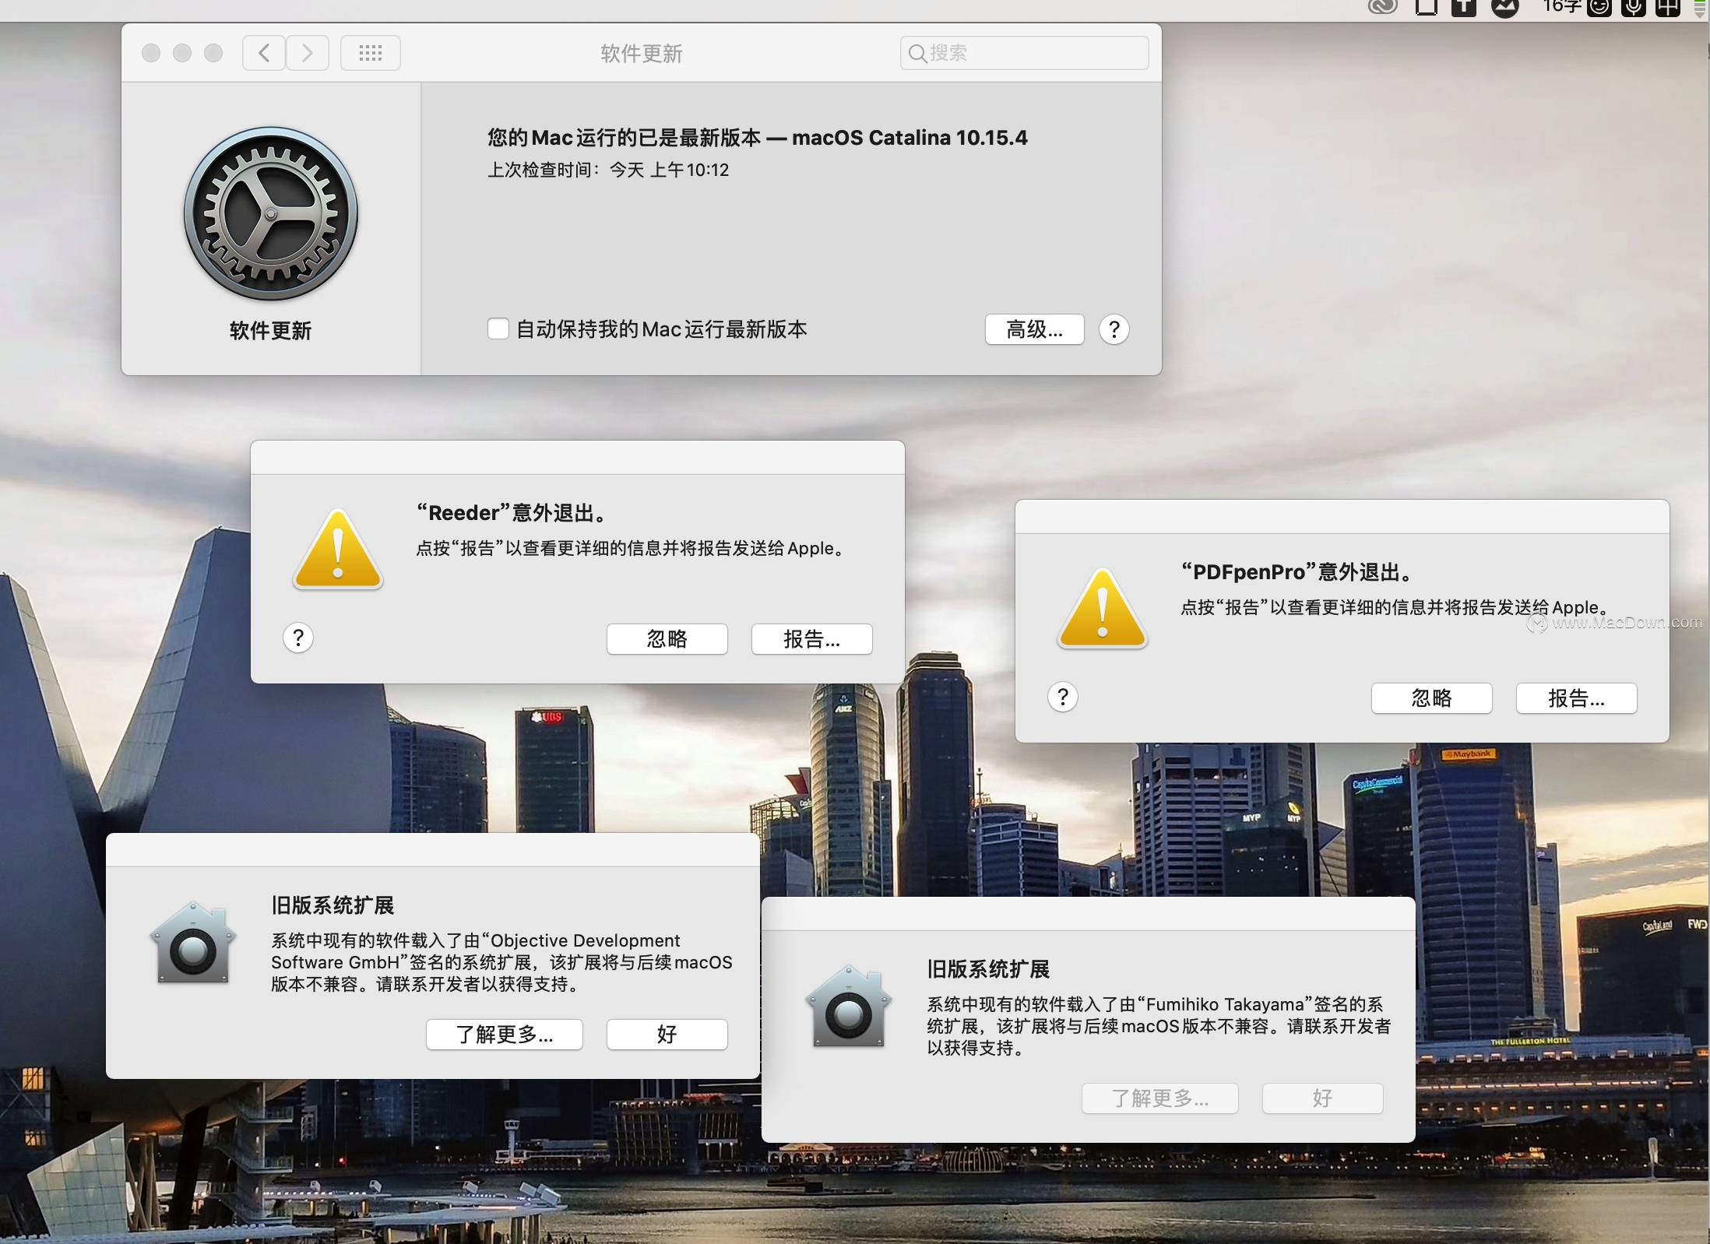Click 报告... in the PDFpenPro dialog
The height and width of the screenshot is (1244, 1710).
[1577, 698]
